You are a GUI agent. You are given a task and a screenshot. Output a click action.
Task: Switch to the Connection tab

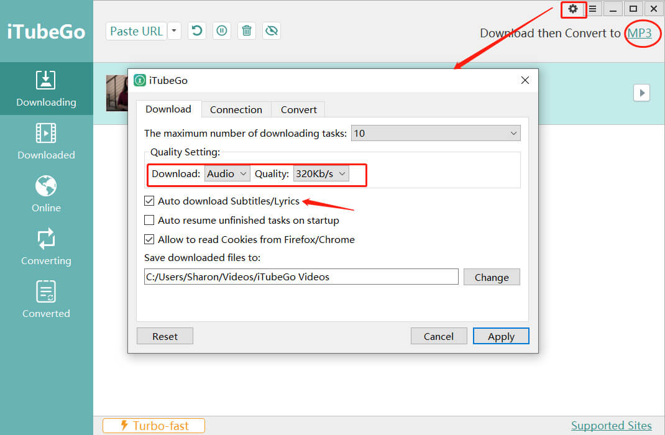point(236,110)
